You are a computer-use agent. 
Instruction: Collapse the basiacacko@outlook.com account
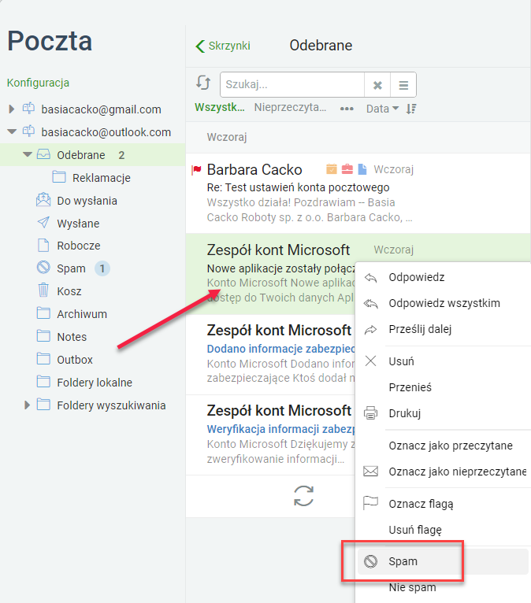click(x=12, y=132)
